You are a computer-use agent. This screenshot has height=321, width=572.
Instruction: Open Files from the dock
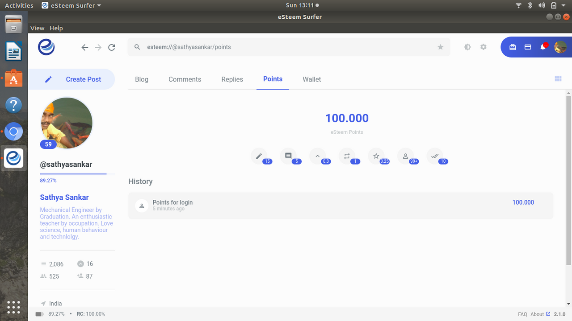pos(14,25)
